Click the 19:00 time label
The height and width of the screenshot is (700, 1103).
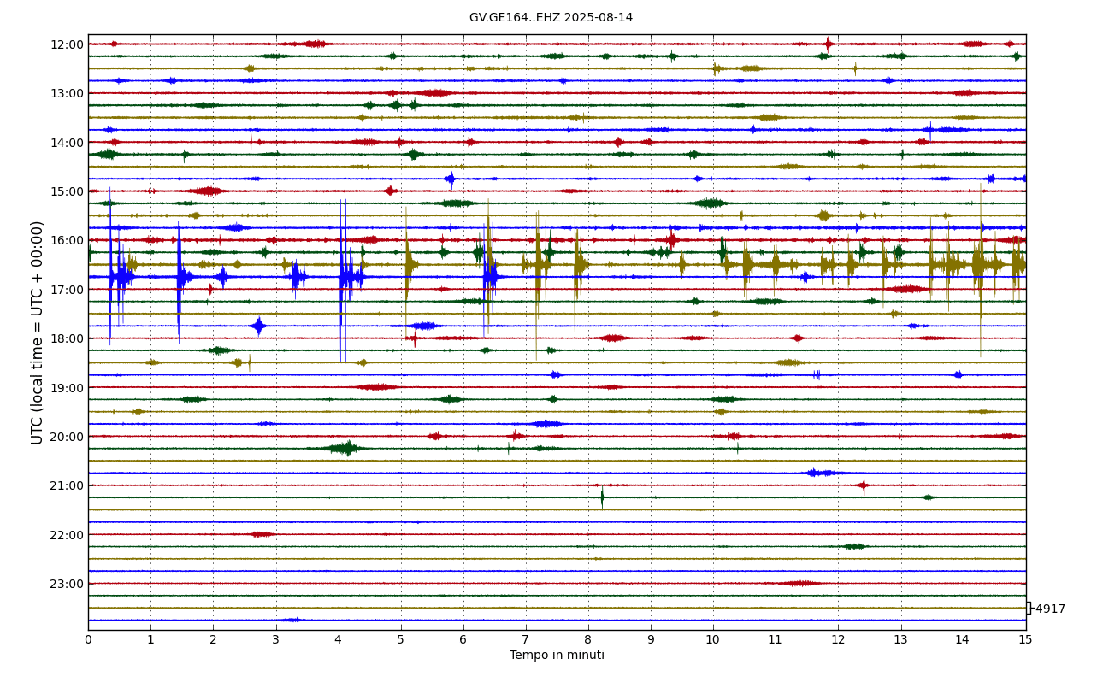click(x=67, y=388)
